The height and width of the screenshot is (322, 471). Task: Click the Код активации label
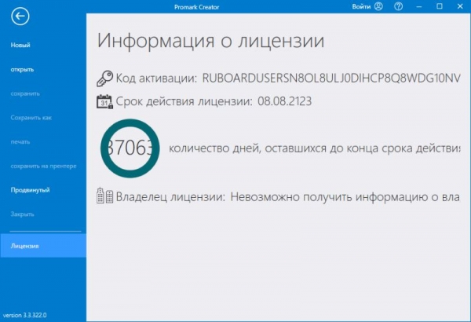point(156,79)
